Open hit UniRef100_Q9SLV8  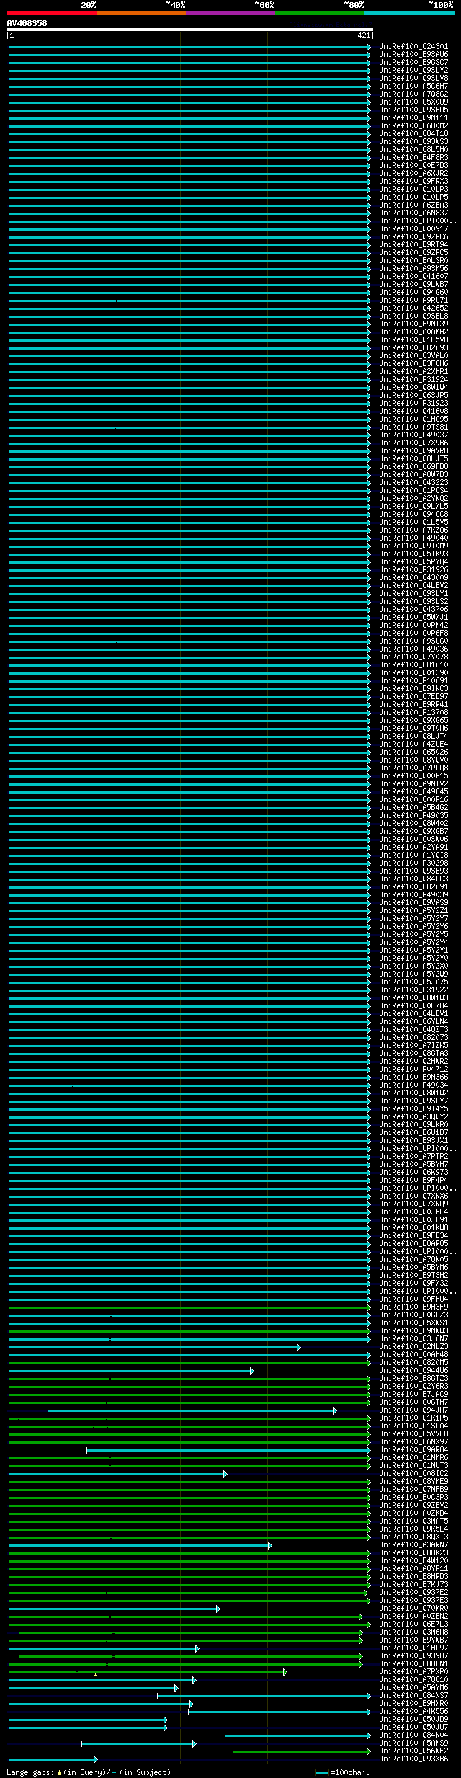coord(413,78)
